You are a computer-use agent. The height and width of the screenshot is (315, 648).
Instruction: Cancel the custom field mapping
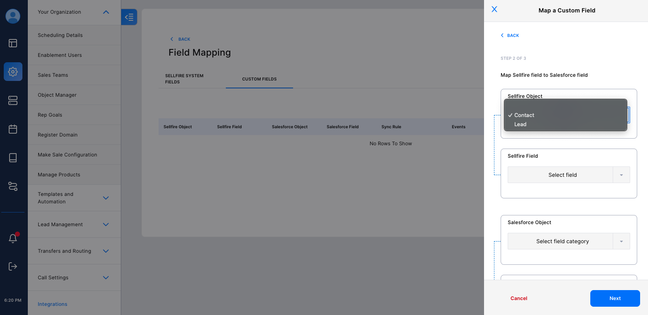519,298
